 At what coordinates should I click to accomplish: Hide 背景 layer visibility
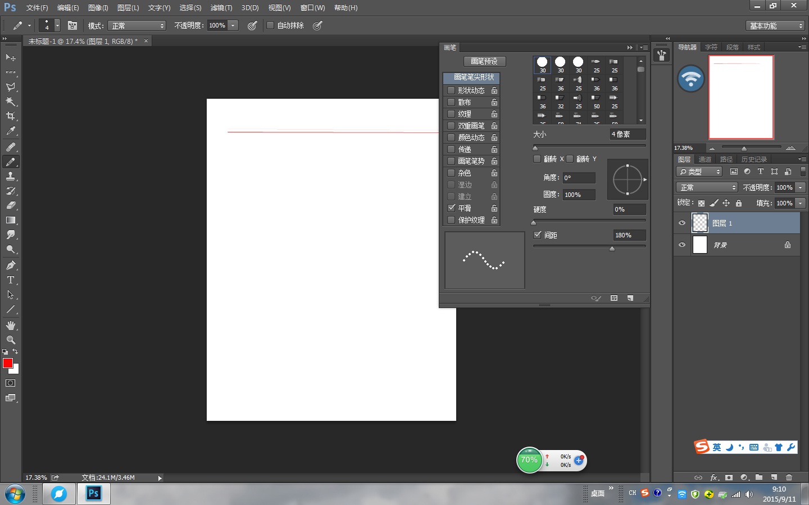(682, 245)
